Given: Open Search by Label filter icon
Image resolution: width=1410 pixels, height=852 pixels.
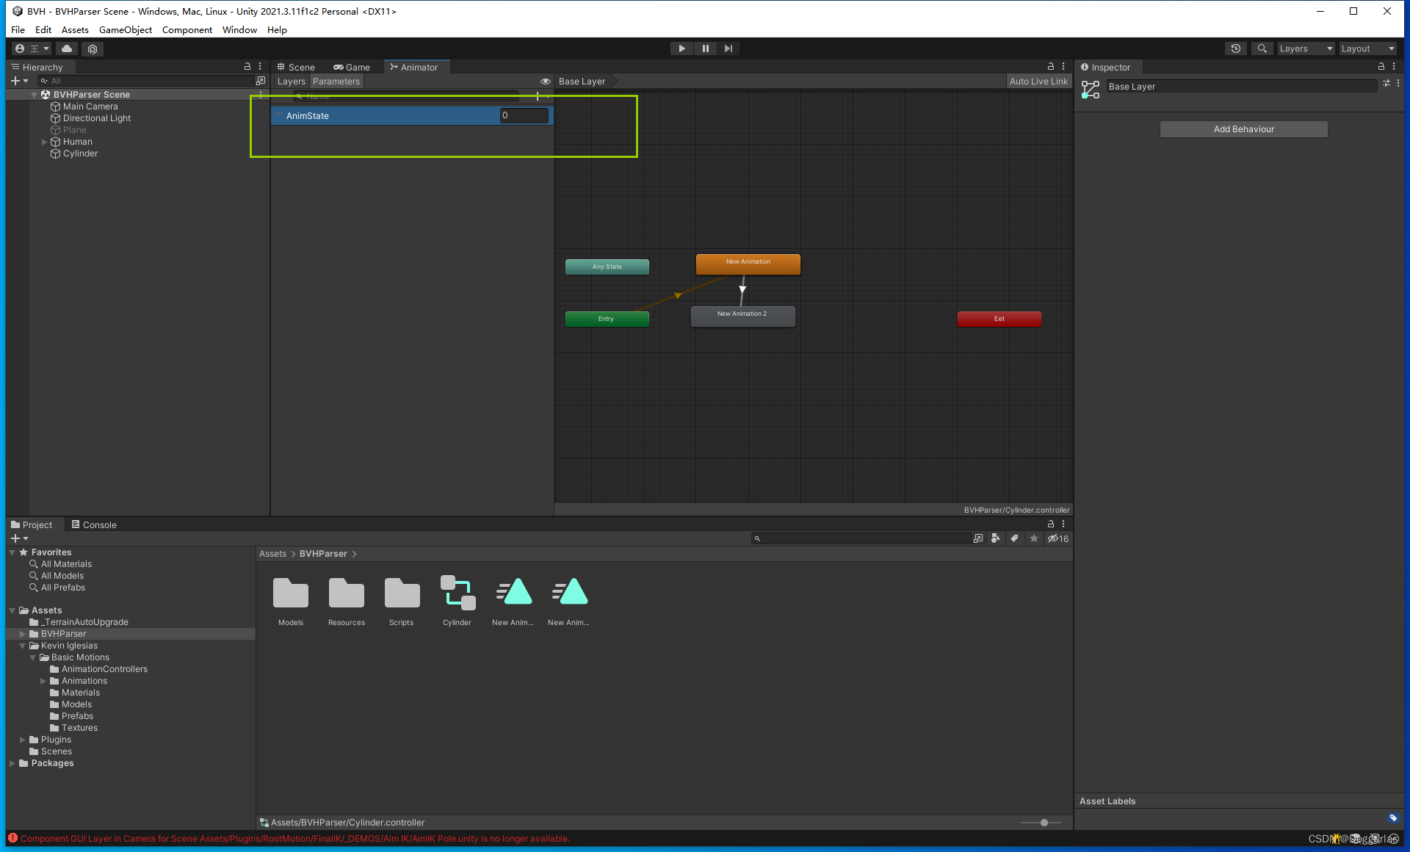Looking at the screenshot, I should tap(1014, 538).
